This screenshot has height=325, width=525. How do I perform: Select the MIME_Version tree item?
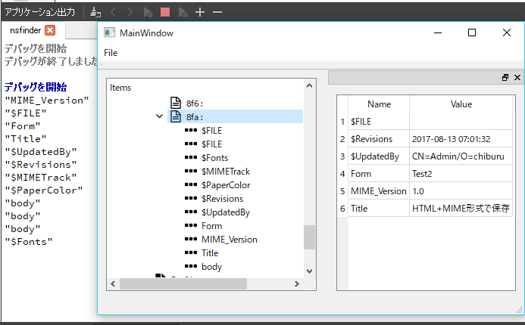point(230,240)
